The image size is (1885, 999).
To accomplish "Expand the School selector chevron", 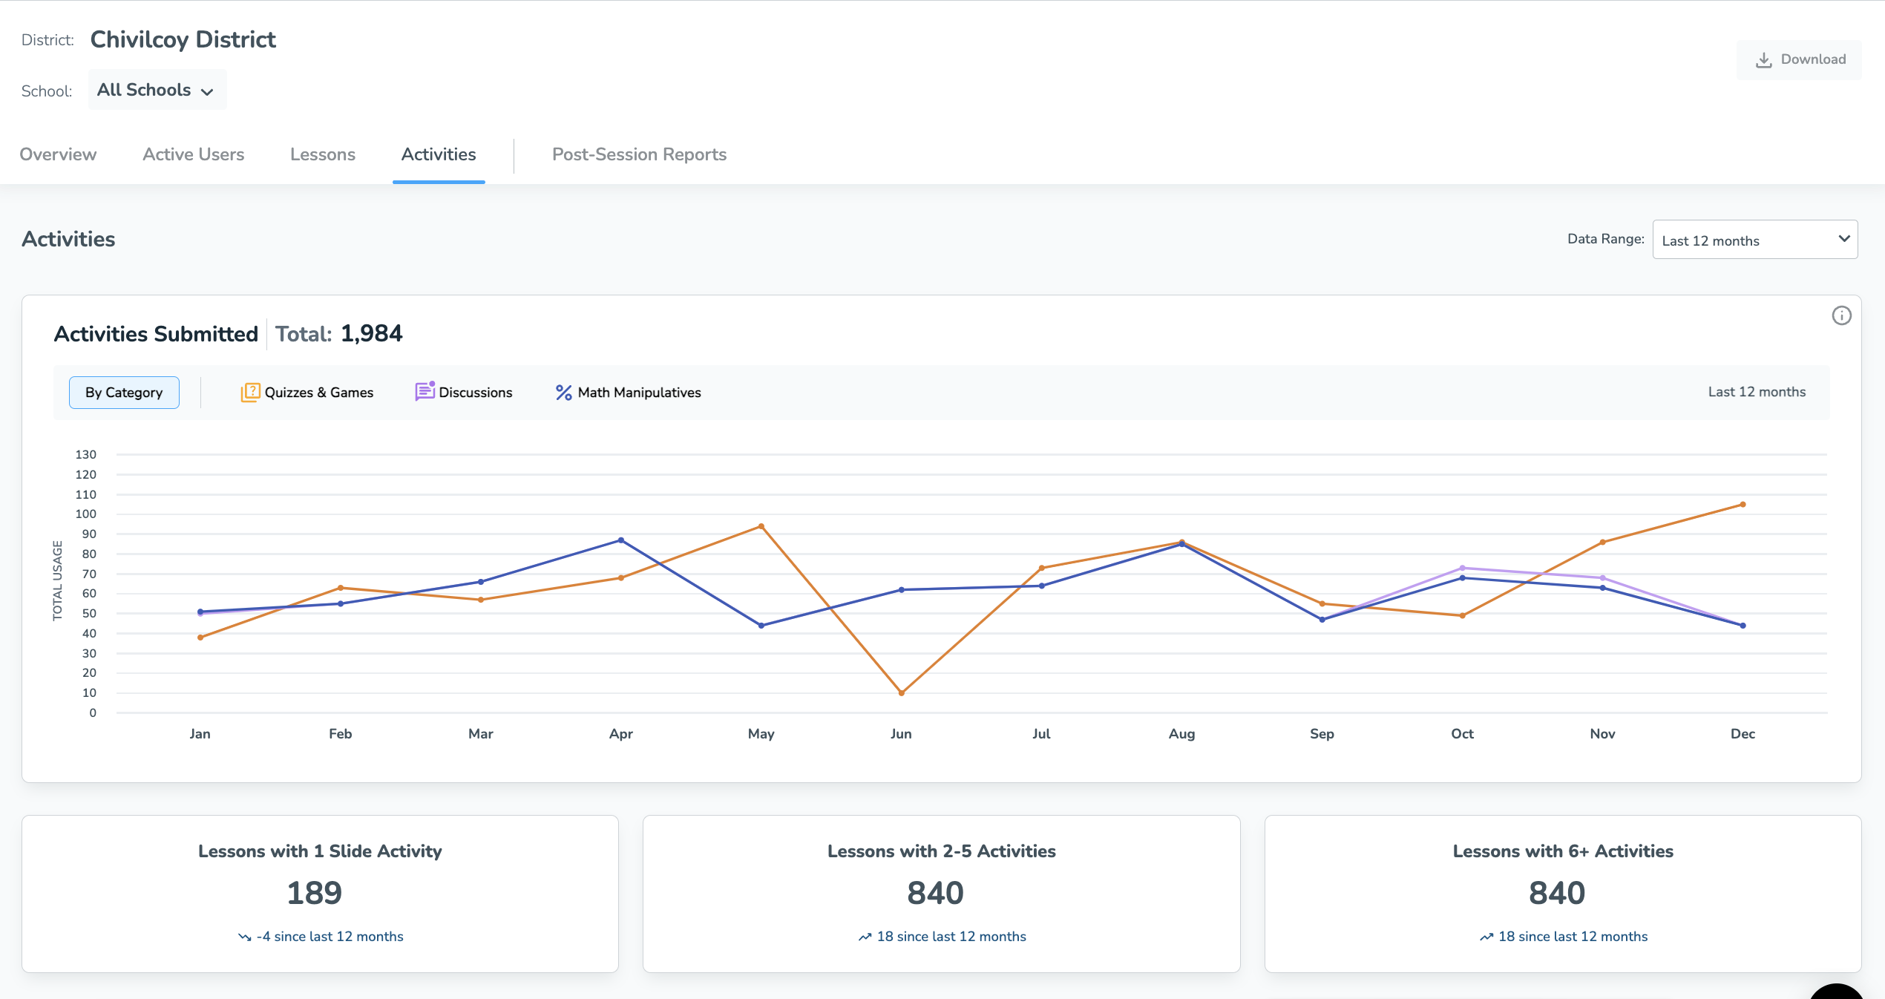I will tap(207, 91).
